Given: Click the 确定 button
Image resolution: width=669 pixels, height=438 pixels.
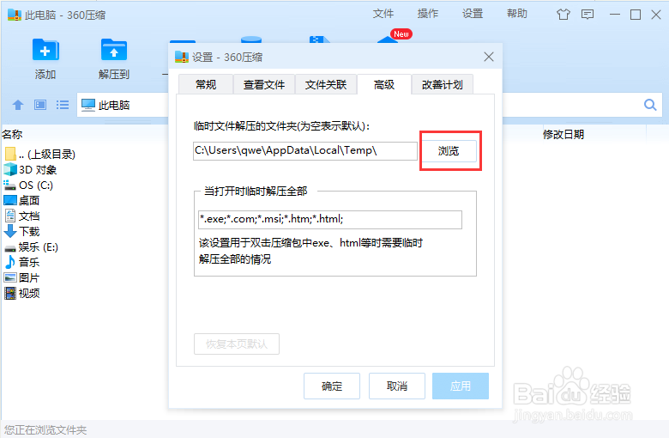Looking at the screenshot, I should coord(332,386).
